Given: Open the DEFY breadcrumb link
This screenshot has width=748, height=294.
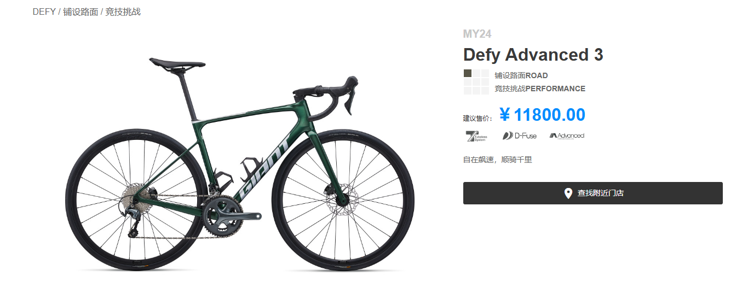Looking at the screenshot, I should [x=44, y=12].
